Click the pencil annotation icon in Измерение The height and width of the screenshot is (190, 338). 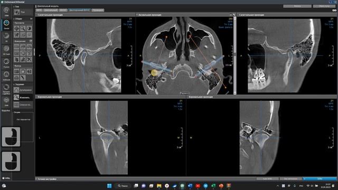[x=23, y=59]
